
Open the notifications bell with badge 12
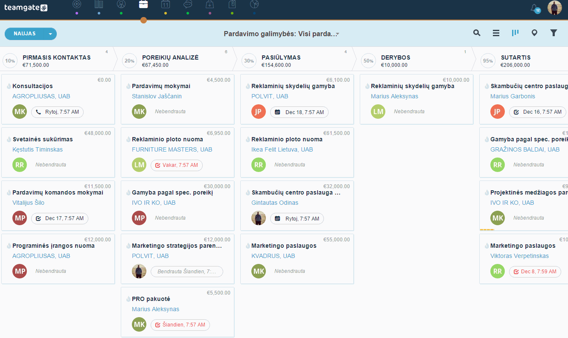pyautogui.click(x=535, y=8)
